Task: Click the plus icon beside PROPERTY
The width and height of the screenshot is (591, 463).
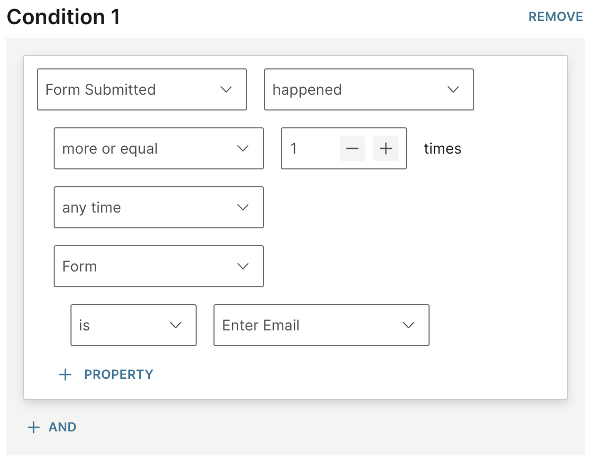Action: click(65, 375)
